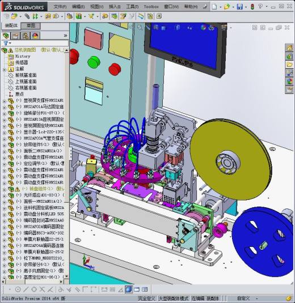Click the circle sketch tool in bottom toolbar
295x303 pixels.
[x=34, y=289]
